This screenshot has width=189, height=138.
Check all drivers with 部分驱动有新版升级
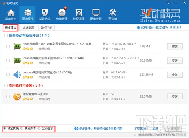tap(6, 36)
